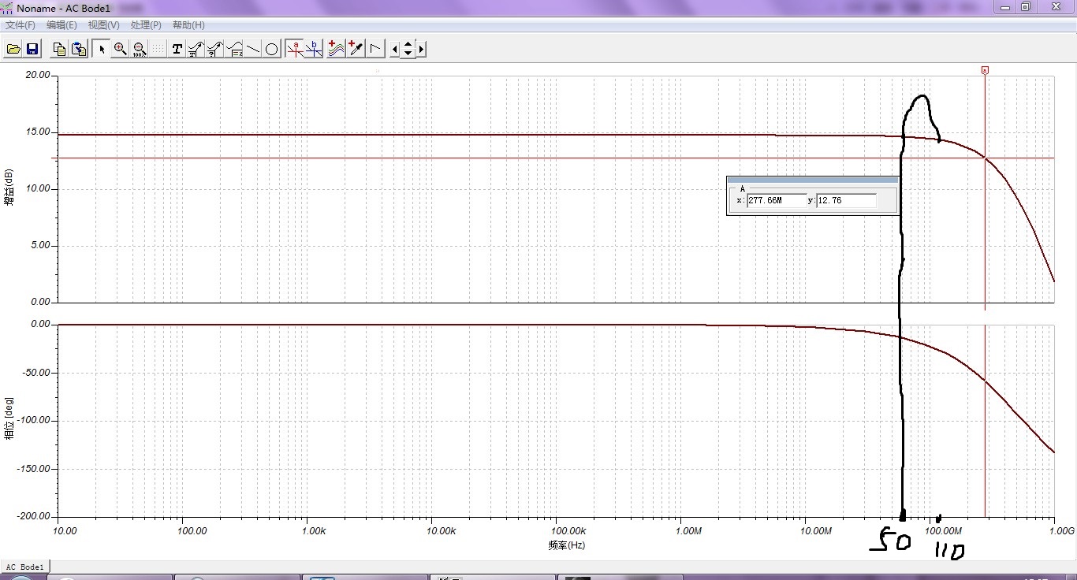Image resolution: width=1077 pixels, height=580 pixels.
Task: Click the 5.00 gain axis value
Action: coord(40,245)
